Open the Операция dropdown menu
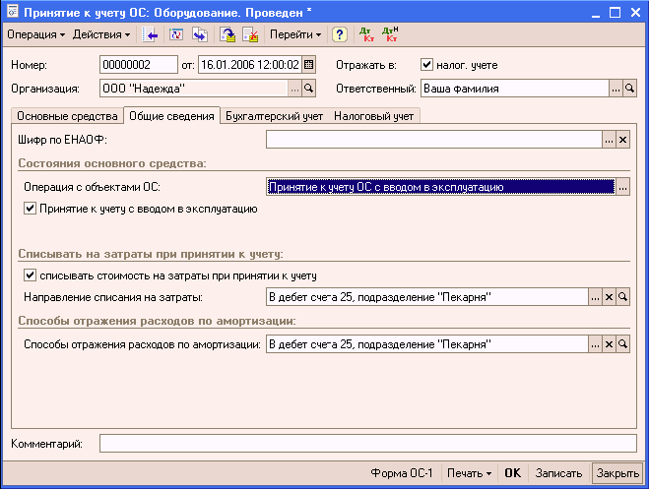This screenshot has width=649, height=489. [x=35, y=34]
